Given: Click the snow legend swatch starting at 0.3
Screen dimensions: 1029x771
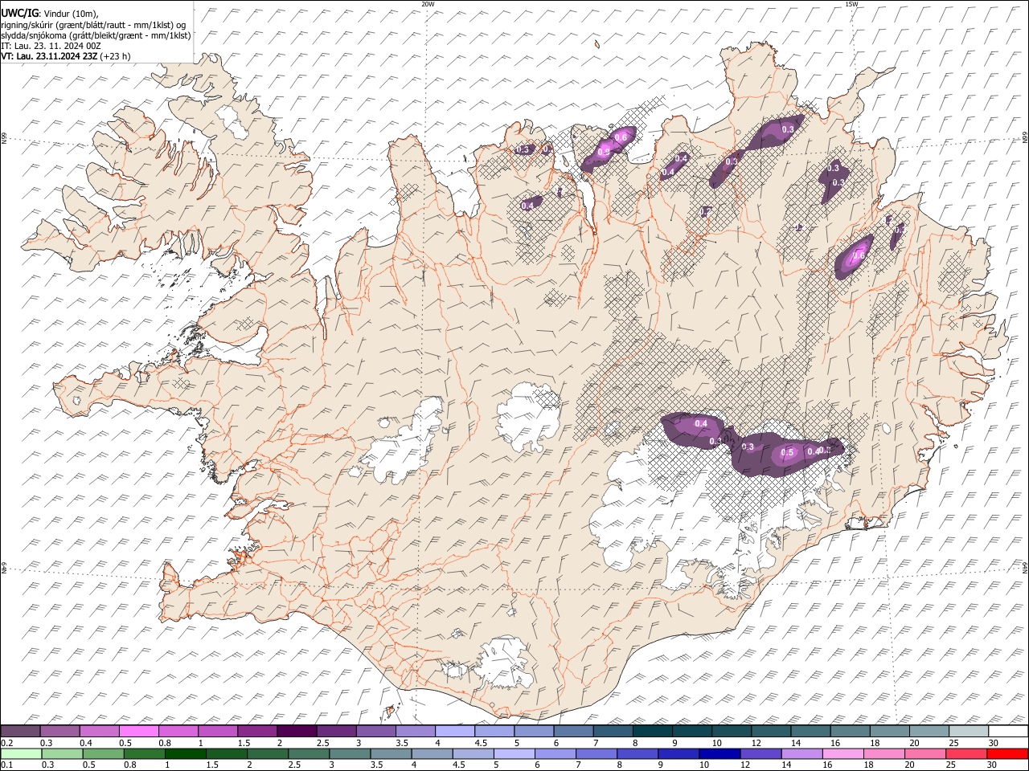Looking at the screenshot, I should coord(59,732).
